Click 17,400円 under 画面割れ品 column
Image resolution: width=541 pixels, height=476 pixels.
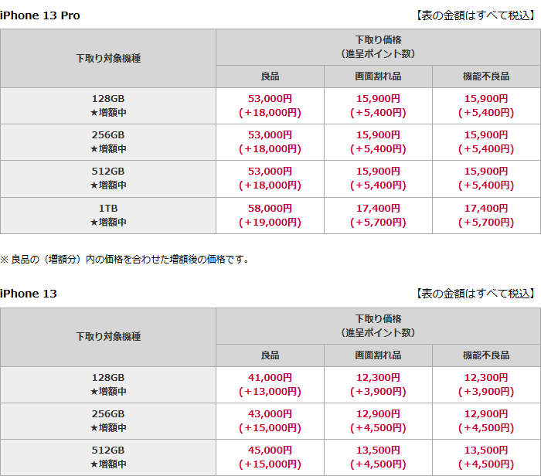pyautogui.click(x=378, y=209)
